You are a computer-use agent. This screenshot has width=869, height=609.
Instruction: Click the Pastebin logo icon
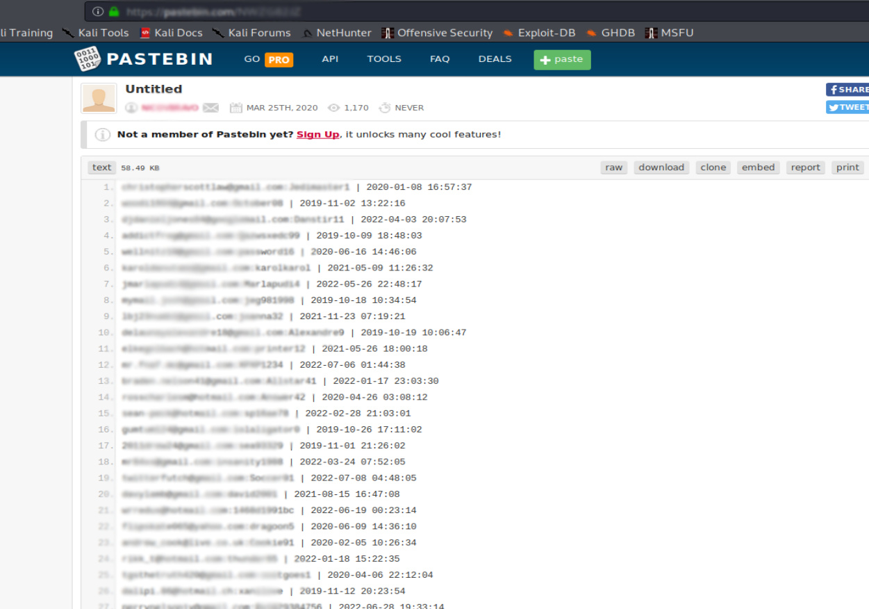(x=88, y=59)
